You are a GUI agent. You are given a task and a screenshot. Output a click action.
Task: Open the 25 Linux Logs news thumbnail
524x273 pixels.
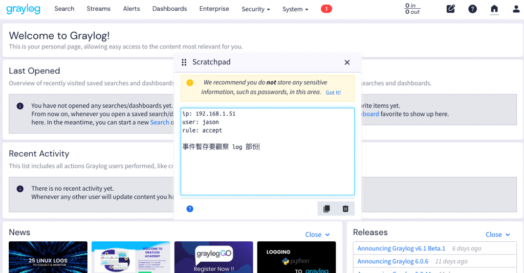[x=48, y=257]
